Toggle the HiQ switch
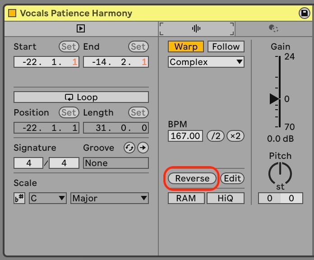 [x=226, y=198]
